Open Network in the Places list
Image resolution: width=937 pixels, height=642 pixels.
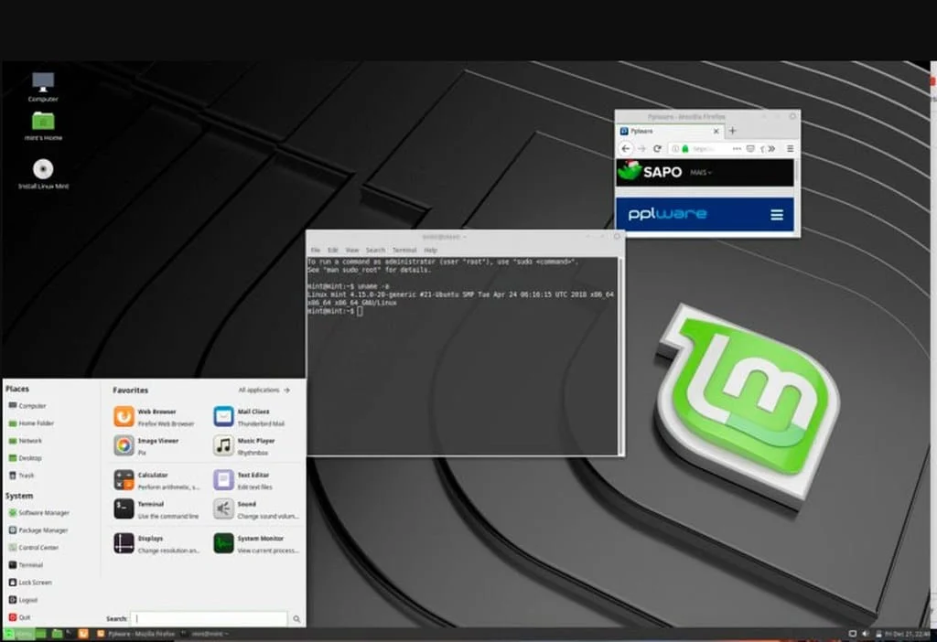click(x=25, y=441)
